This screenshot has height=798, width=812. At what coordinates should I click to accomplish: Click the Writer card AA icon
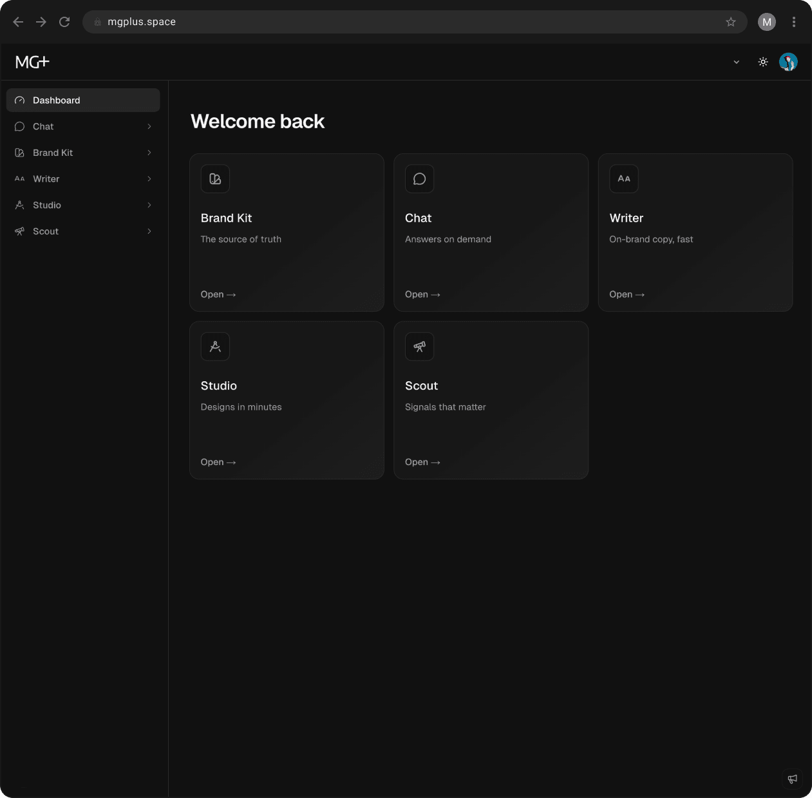[x=624, y=178]
